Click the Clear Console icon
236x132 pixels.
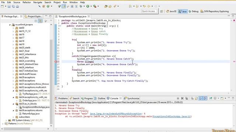click(192, 98)
